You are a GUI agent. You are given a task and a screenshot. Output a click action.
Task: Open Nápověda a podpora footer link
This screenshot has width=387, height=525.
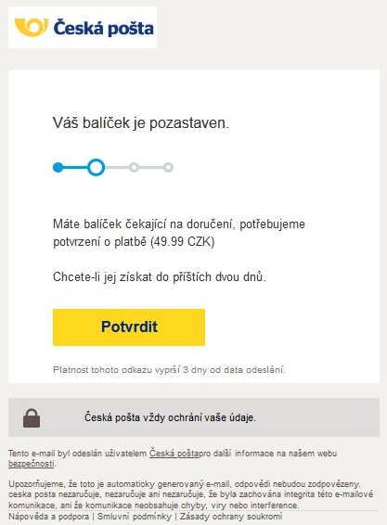(x=48, y=517)
